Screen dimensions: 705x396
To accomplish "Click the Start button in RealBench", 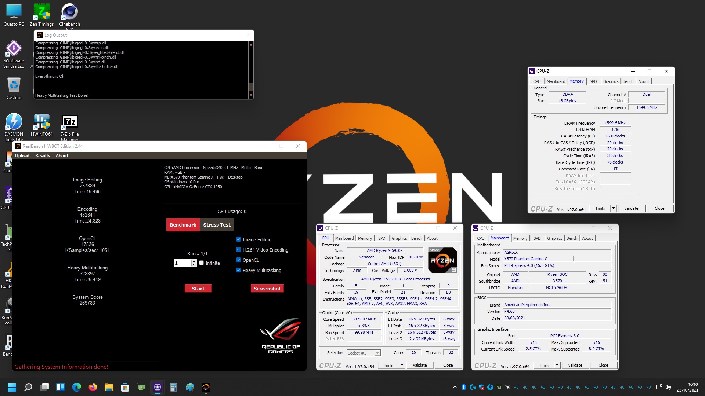I will coord(198,289).
